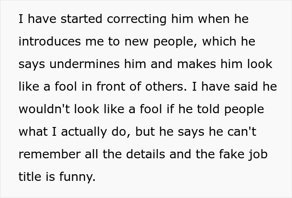
Task: Click on the word "details"
Action: [147, 155]
